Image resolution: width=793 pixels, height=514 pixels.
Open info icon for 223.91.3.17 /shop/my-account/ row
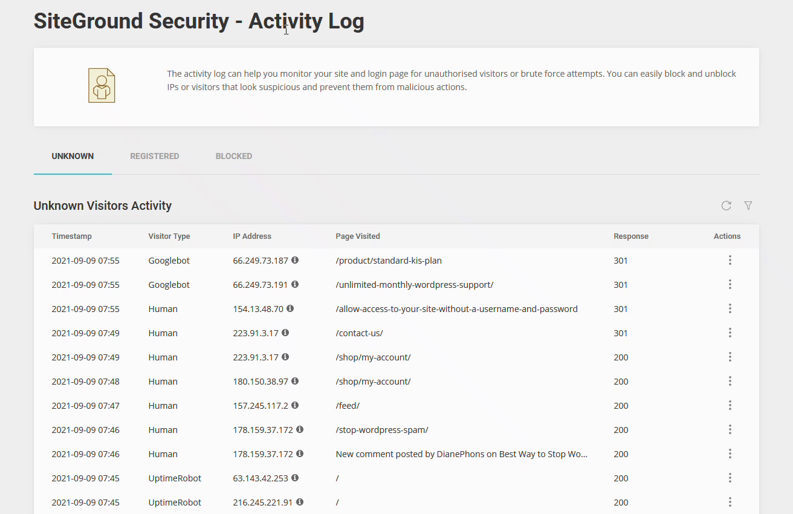285,357
